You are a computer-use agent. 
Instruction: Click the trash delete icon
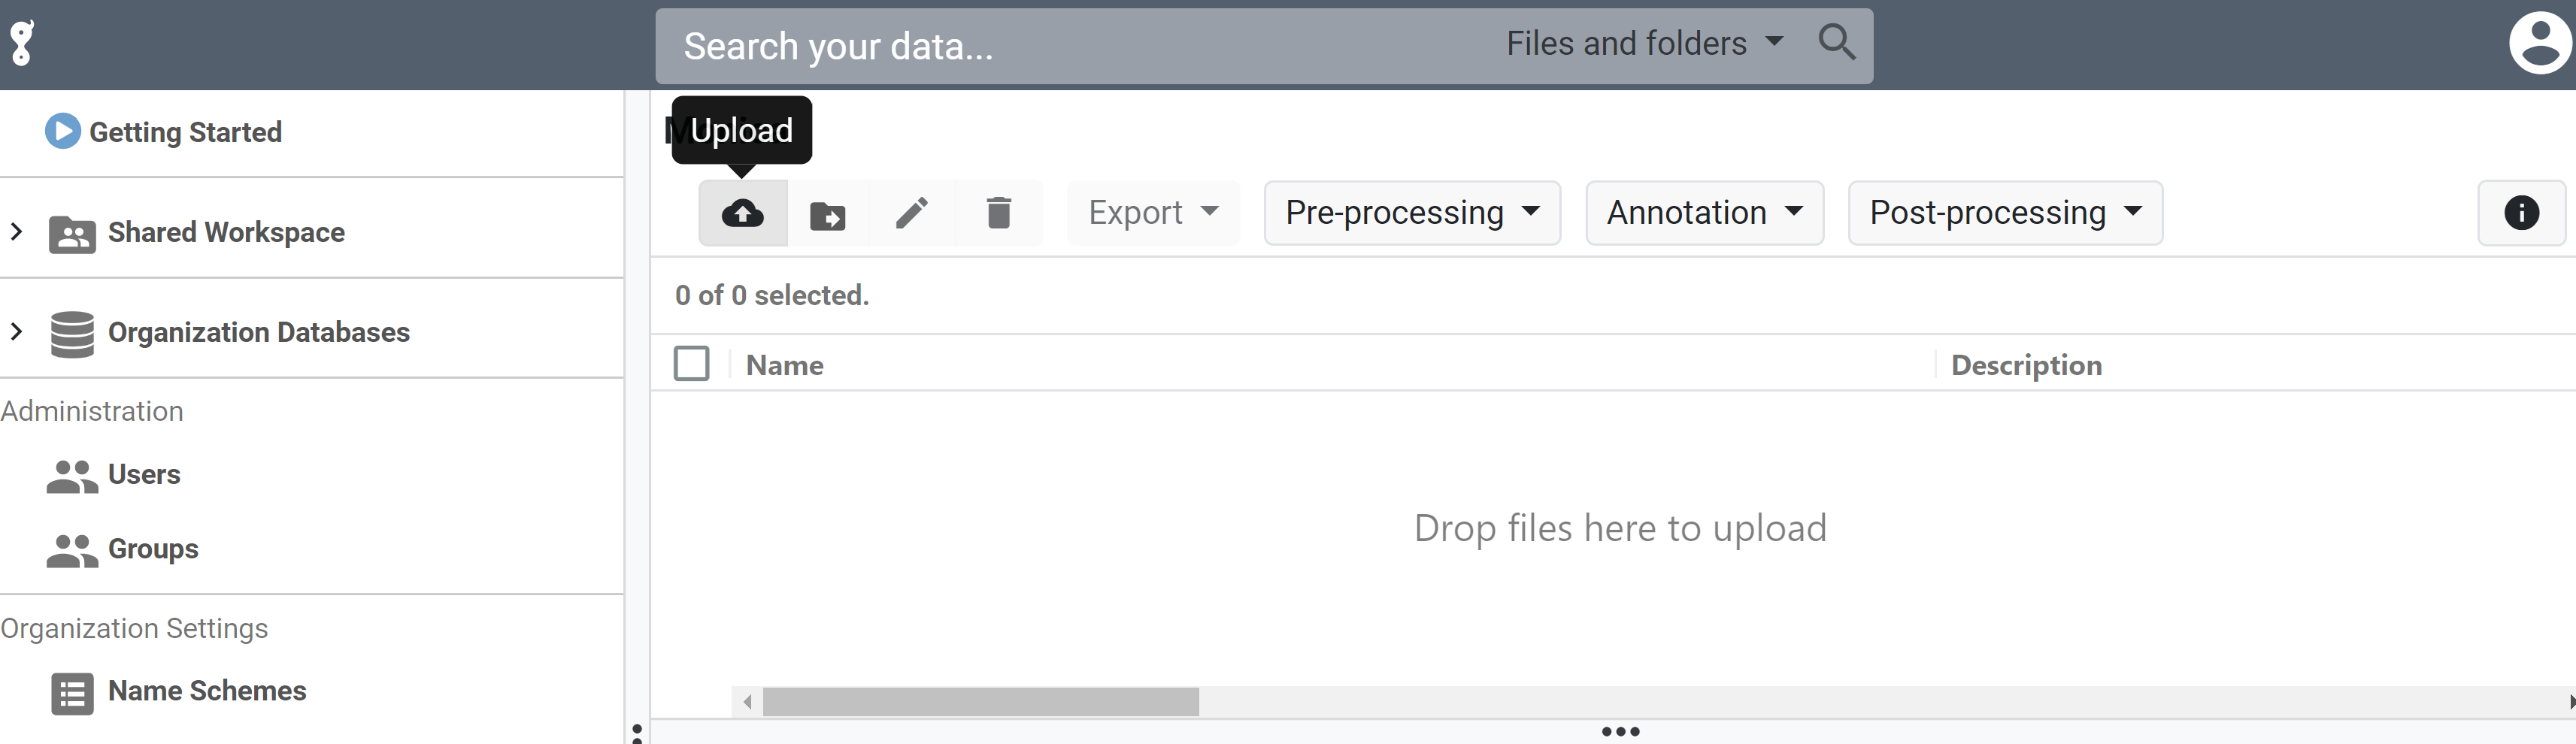[998, 213]
